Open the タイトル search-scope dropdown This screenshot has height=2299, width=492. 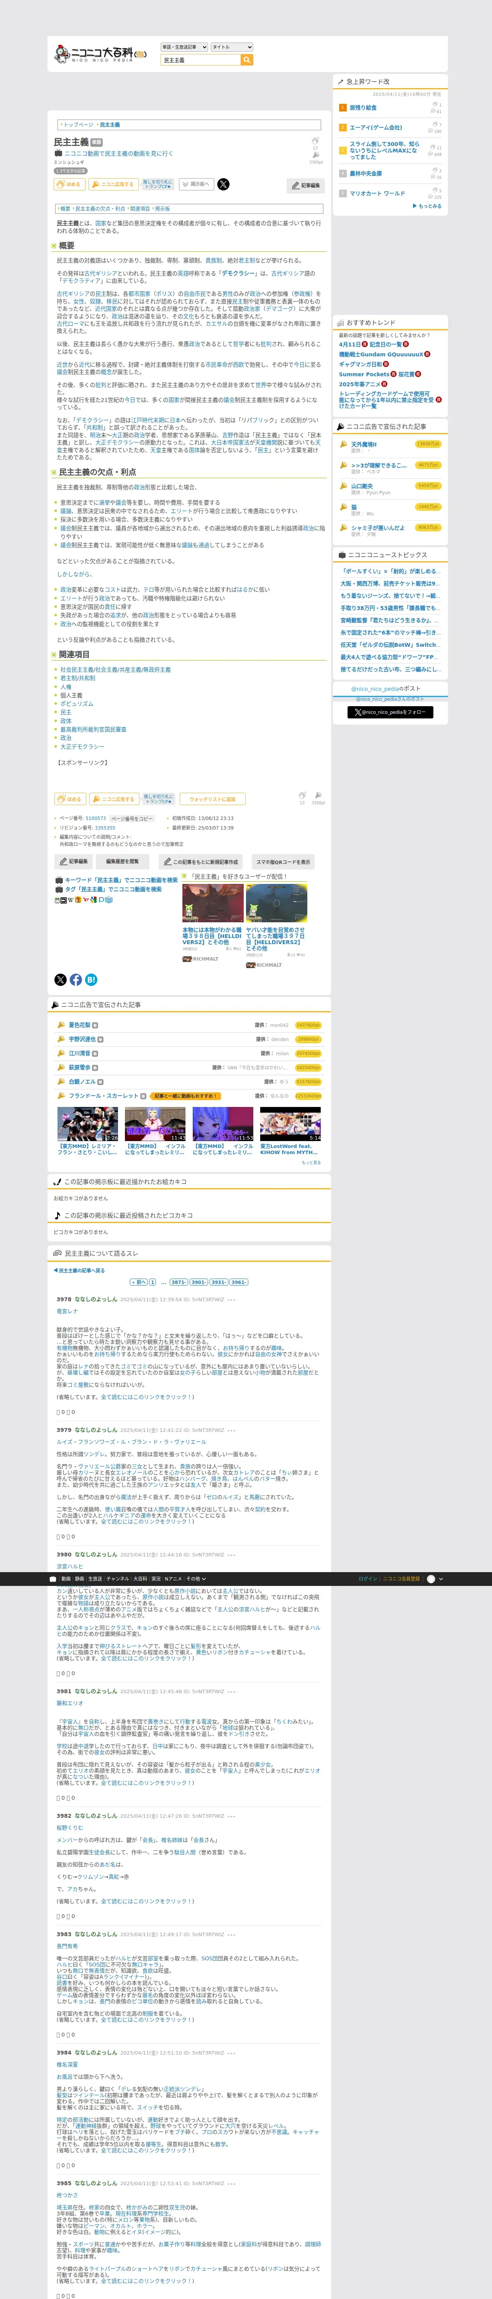point(232,47)
